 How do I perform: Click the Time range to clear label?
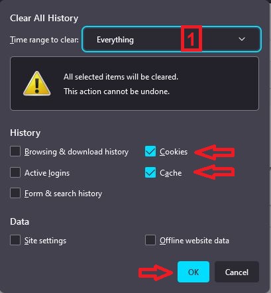pyautogui.click(x=44, y=40)
